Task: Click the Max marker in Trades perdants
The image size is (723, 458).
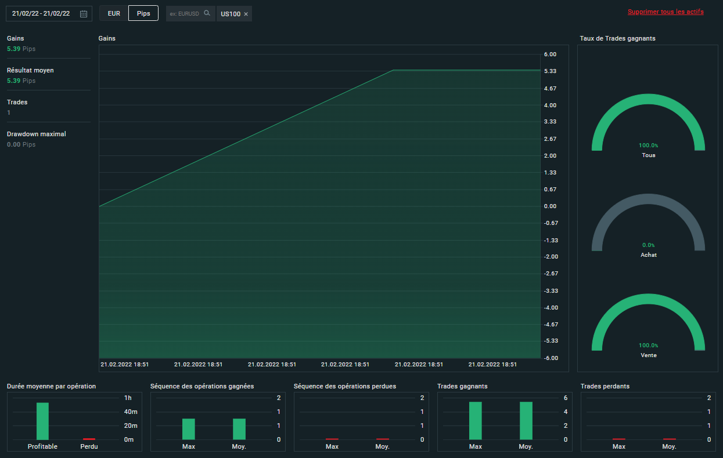Action: pos(619,439)
